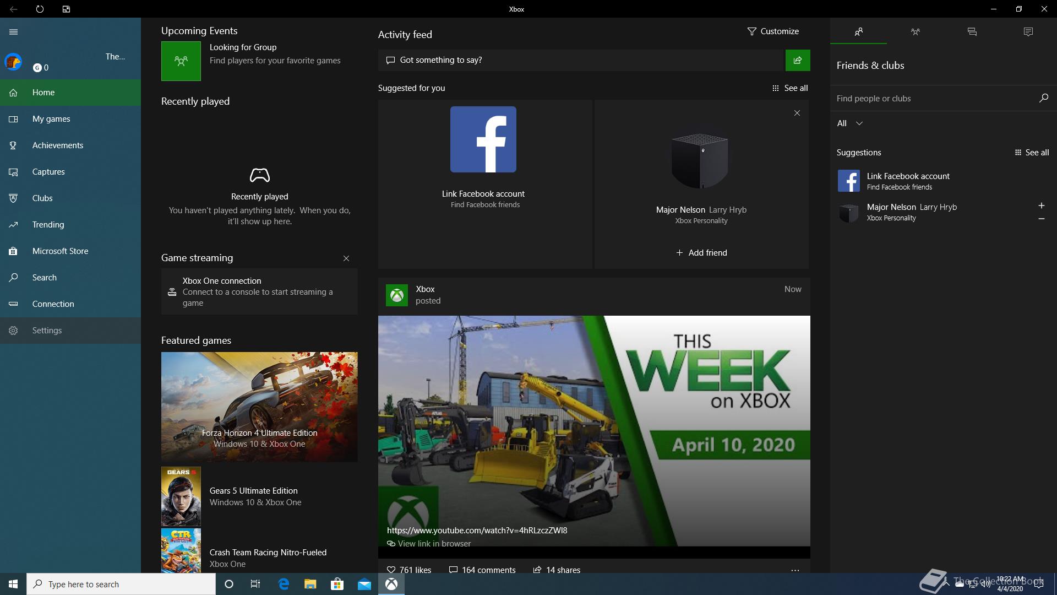Like the Xbox post (761 likes)

click(409, 570)
